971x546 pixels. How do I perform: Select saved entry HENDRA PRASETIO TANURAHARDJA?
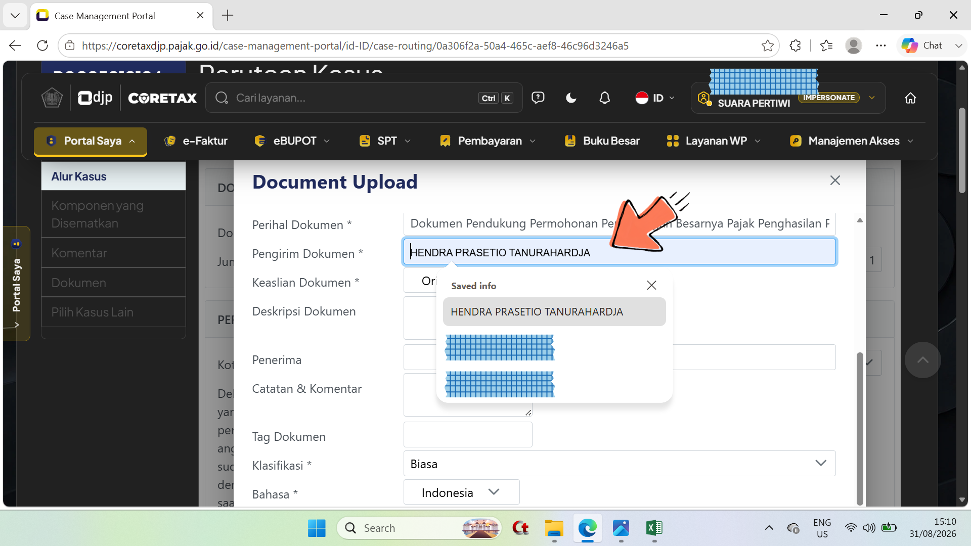pos(554,312)
